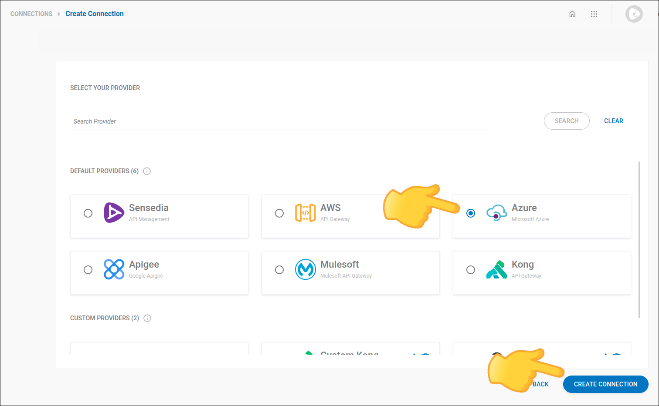Clear the provider search
Viewport: 659px width, 406px height.
[613, 121]
